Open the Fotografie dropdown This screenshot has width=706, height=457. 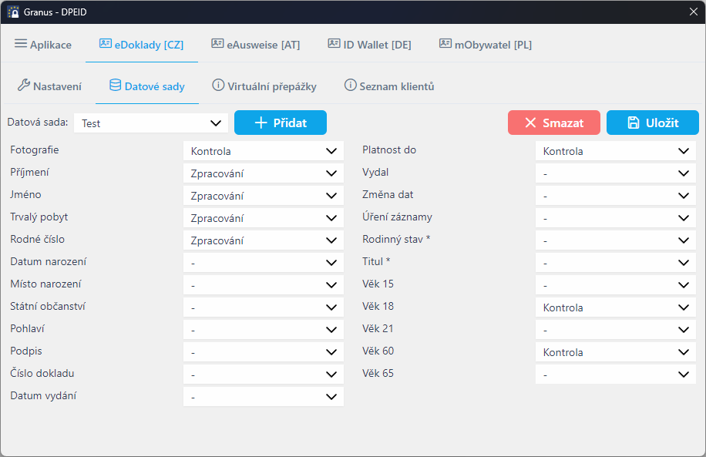tap(263, 151)
